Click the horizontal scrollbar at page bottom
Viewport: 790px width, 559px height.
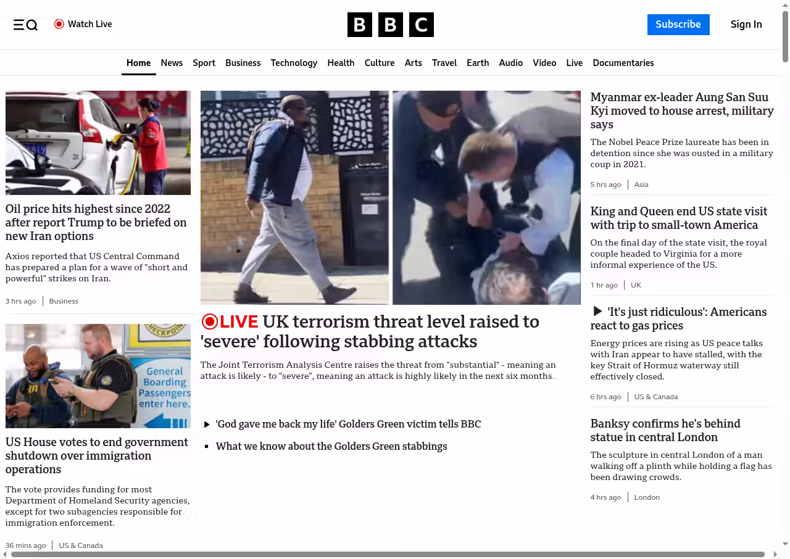pyautogui.click(x=388, y=554)
